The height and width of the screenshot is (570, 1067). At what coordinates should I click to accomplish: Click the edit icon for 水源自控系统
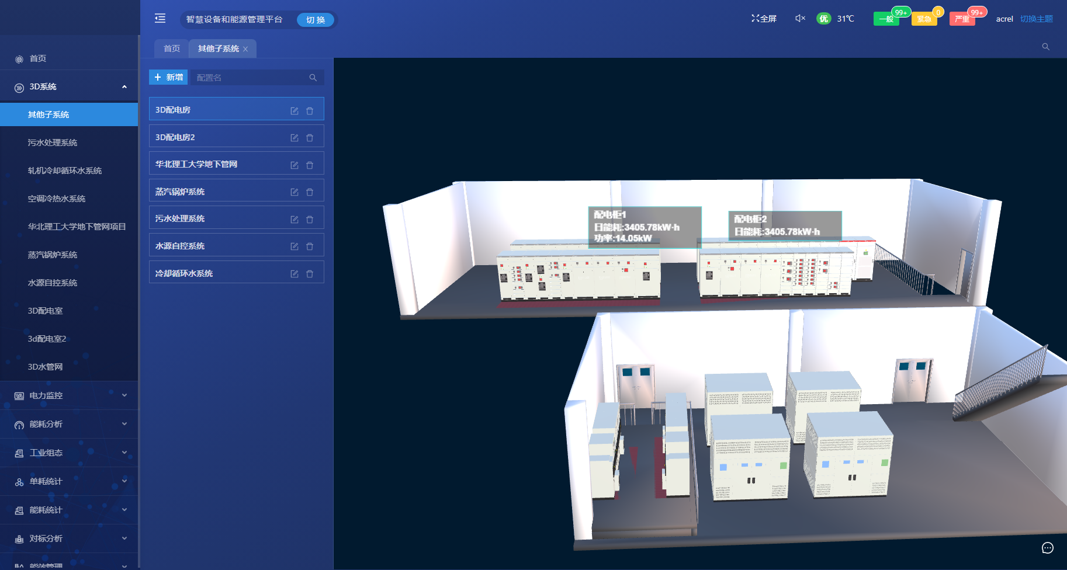pos(295,246)
